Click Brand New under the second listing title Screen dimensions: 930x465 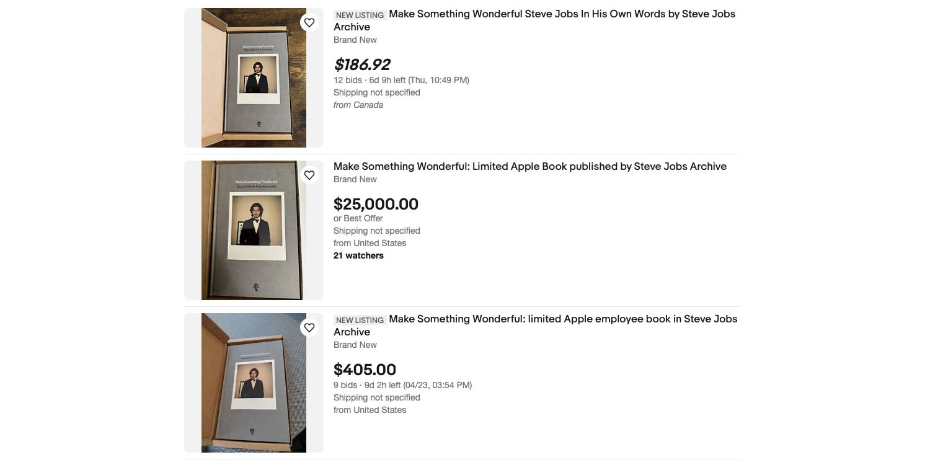click(x=355, y=179)
